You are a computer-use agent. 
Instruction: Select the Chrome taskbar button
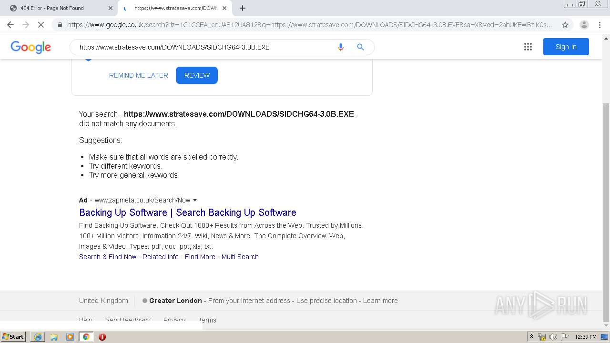[86, 337]
